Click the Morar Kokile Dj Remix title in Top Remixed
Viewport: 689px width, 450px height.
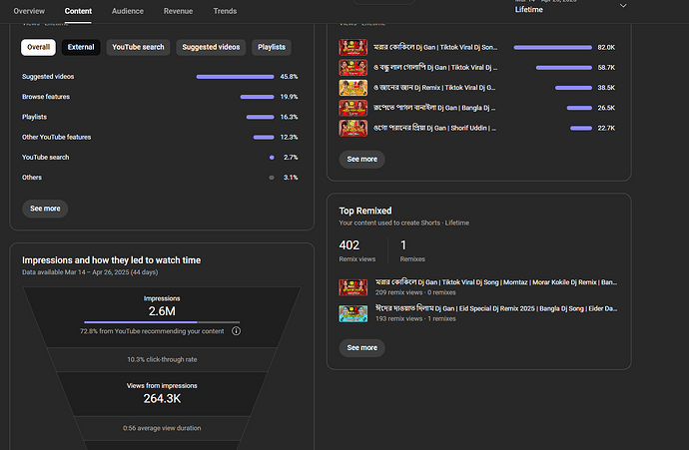pos(496,282)
